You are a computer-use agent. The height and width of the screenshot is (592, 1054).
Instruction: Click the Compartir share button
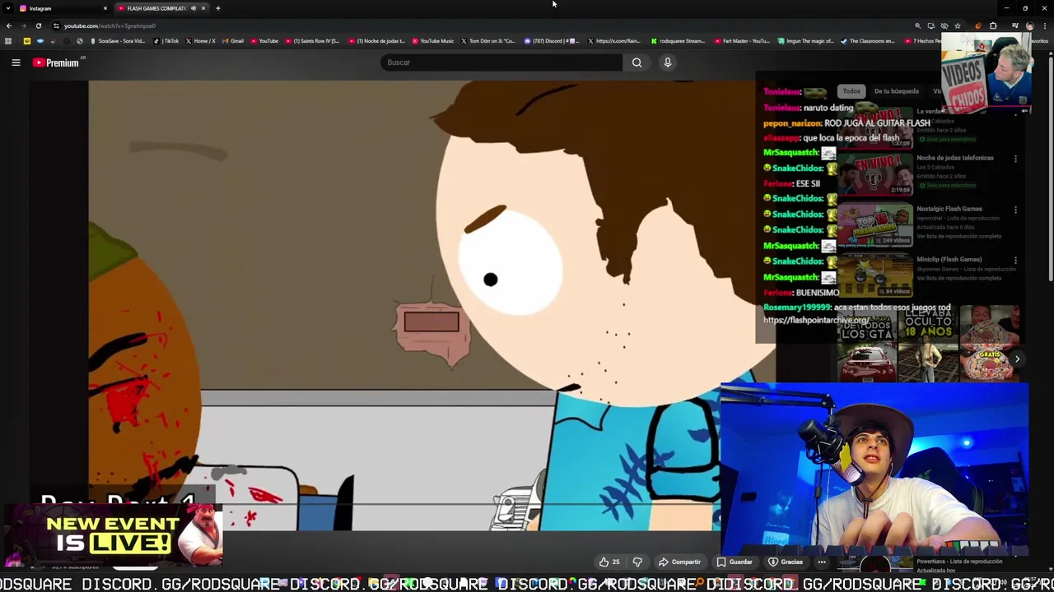pyautogui.click(x=679, y=562)
